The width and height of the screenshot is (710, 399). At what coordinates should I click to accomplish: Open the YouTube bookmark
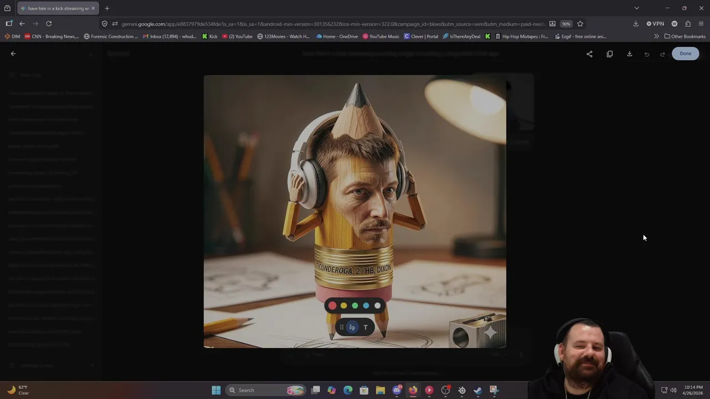coord(237,37)
